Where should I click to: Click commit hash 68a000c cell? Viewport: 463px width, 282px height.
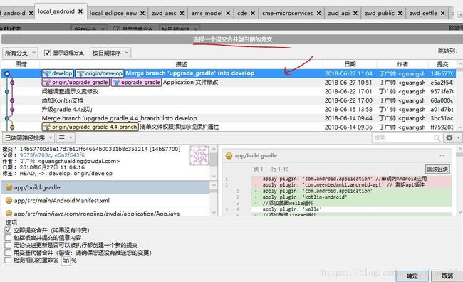pyautogui.click(x=442, y=100)
